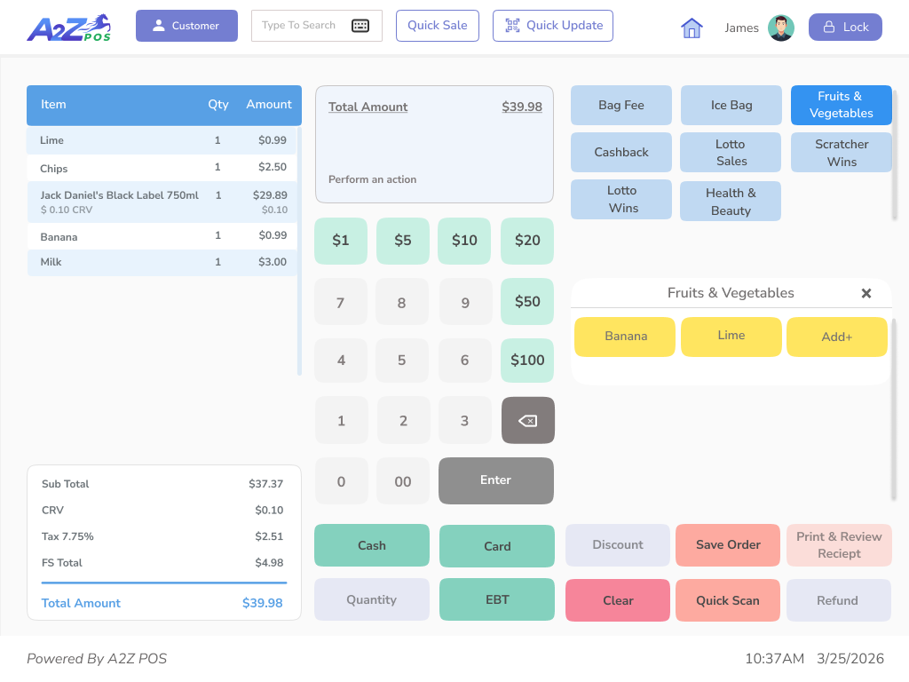Select the Lotto Sales category
The image size is (909, 682).
coord(730,152)
